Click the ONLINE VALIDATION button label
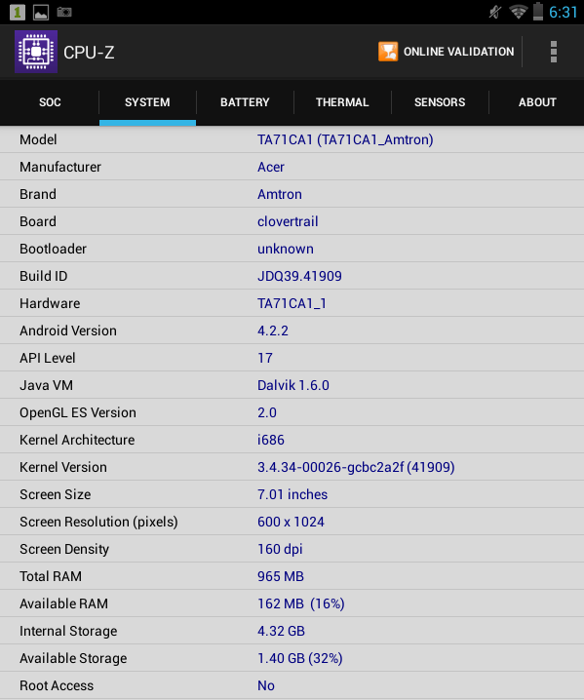Viewport: 584px width, 700px height. 458,52
